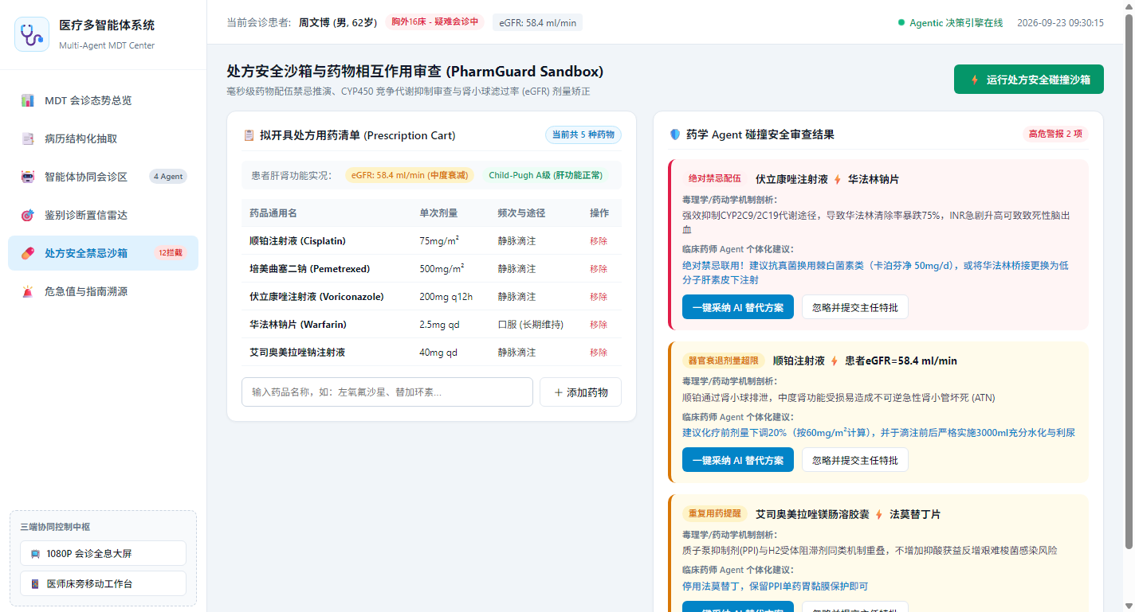Click the bar chart icon beside MDT 会诊态势总览
This screenshot has width=1135, height=612.
coord(28,100)
